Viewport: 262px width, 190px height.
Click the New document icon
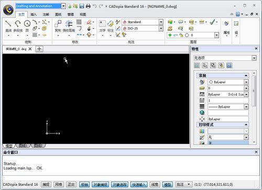click(69, 6)
